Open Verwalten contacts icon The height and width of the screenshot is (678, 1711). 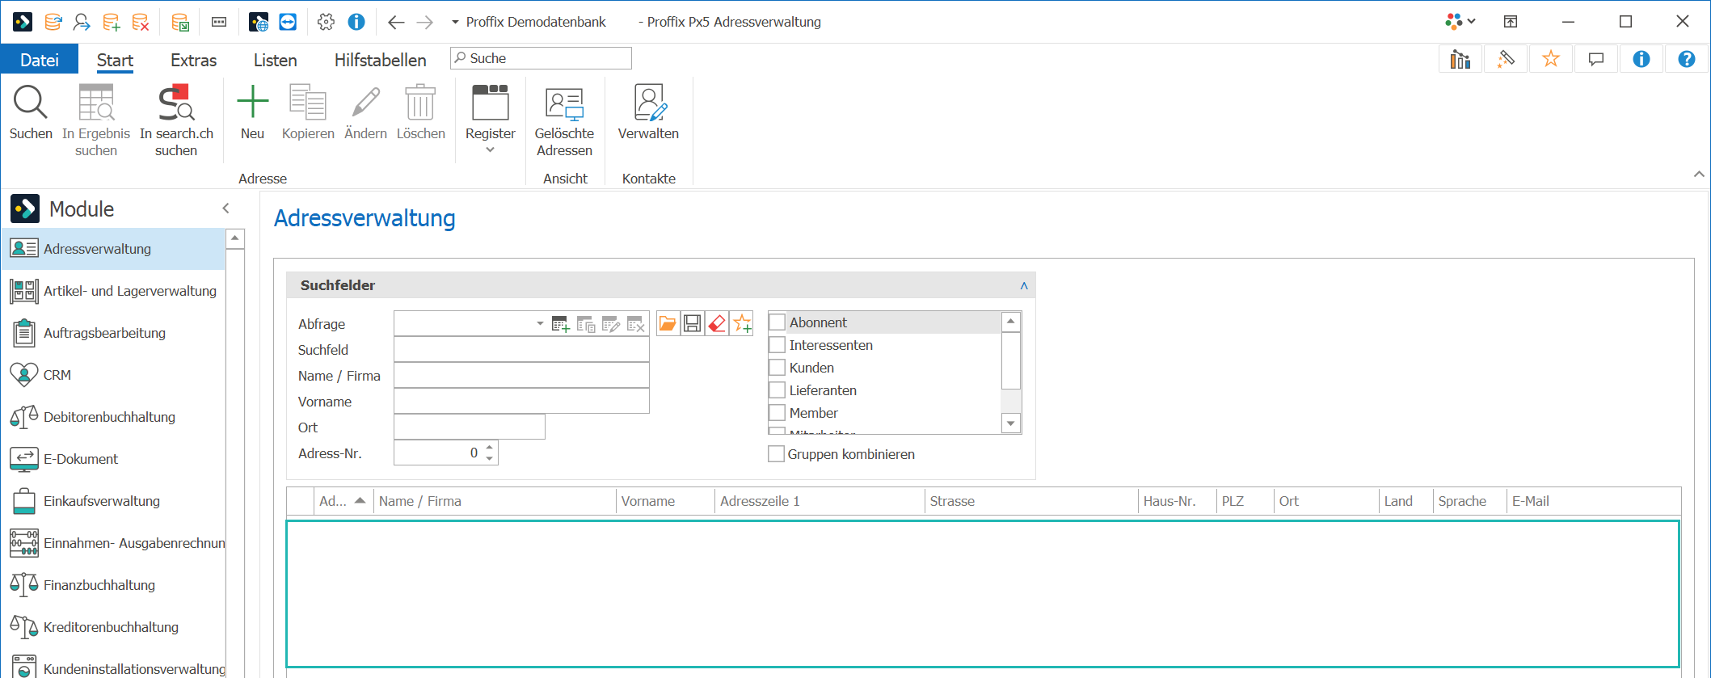(649, 103)
